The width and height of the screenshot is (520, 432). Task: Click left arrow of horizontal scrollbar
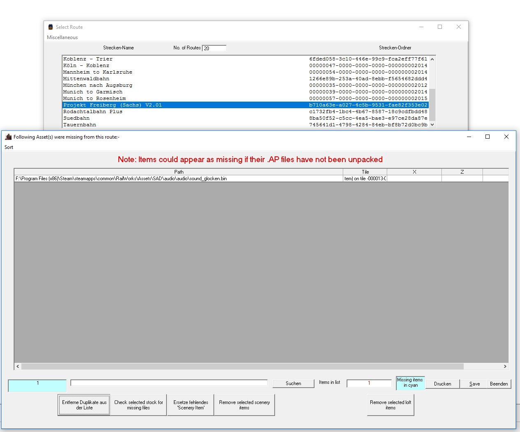coord(18,366)
